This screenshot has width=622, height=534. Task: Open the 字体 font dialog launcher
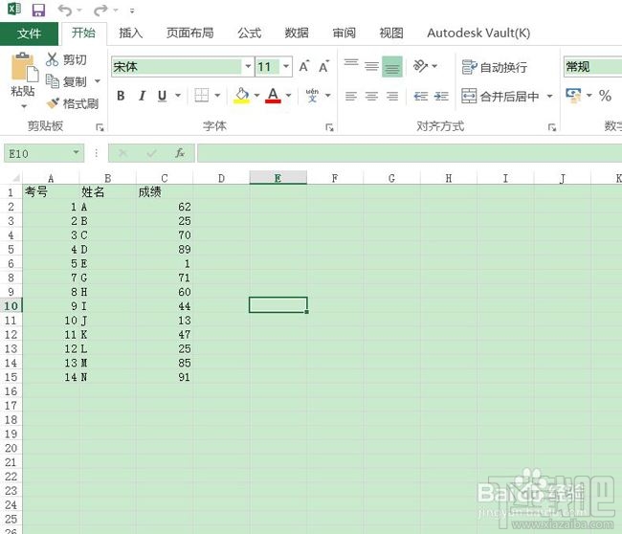click(329, 127)
